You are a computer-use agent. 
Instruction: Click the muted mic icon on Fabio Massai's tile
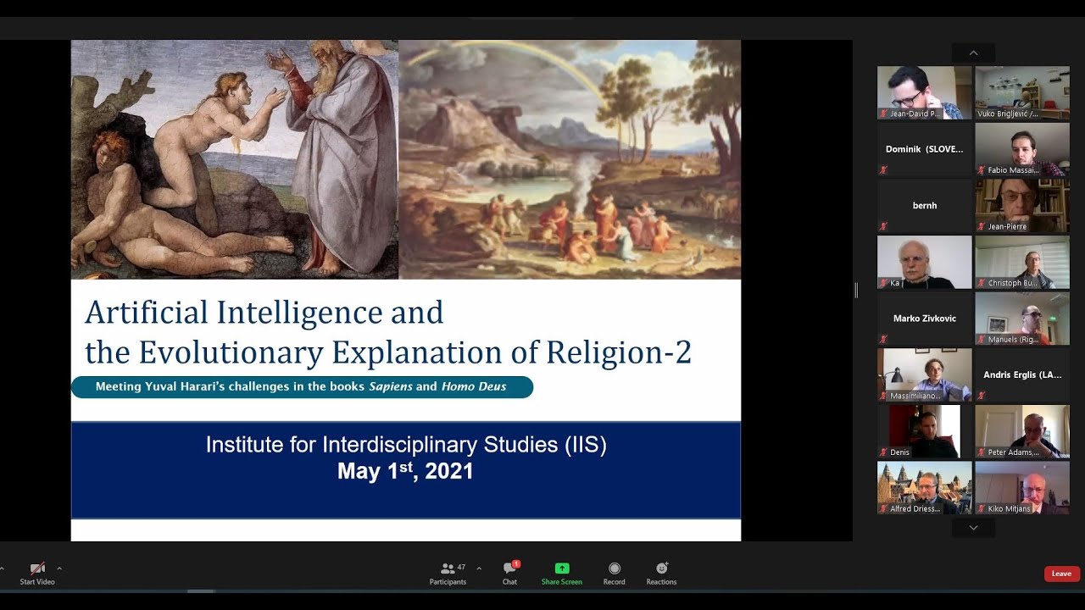pos(981,169)
